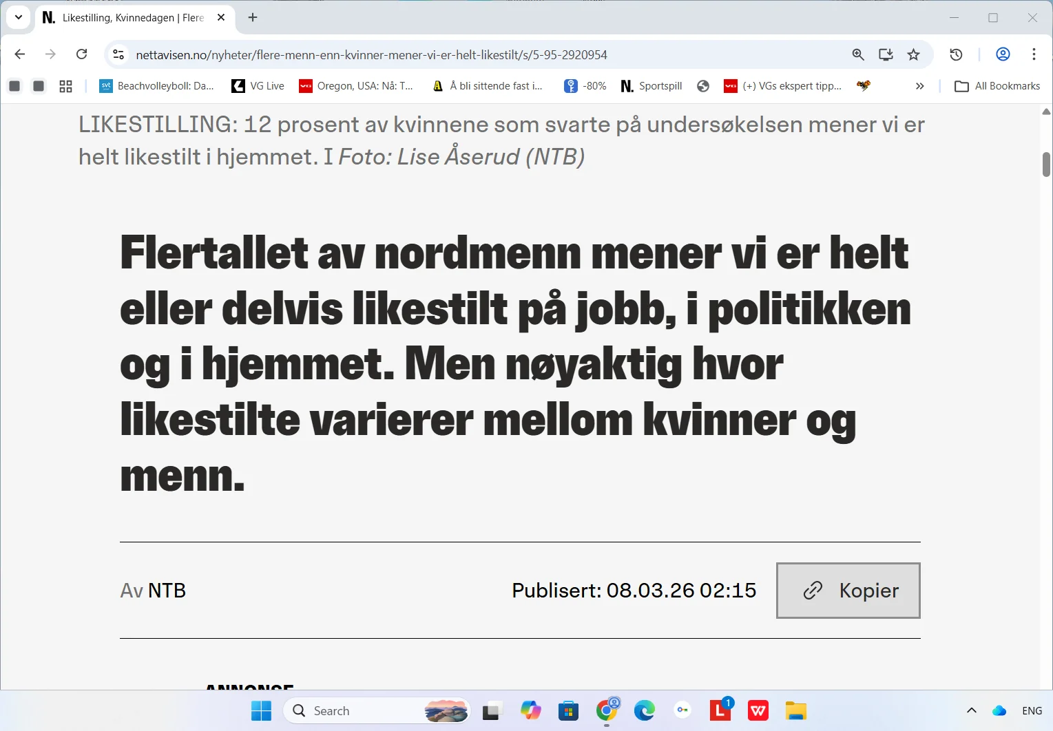Bookmark this page with the star
The height and width of the screenshot is (731, 1053).
(x=914, y=54)
